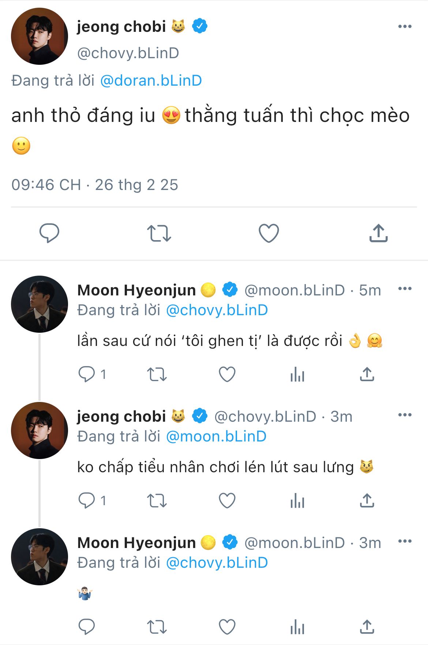Open the @doran.bLinD mention link
Image resolution: width=428 pixels, height=645 pixels.
(x=151, y=81)
